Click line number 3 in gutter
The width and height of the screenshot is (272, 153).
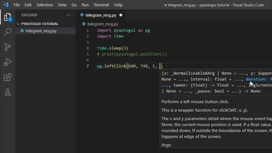click(88, 42)
